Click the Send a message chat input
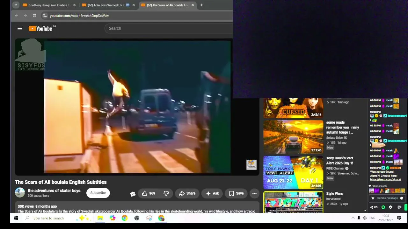 coord(387,198)
